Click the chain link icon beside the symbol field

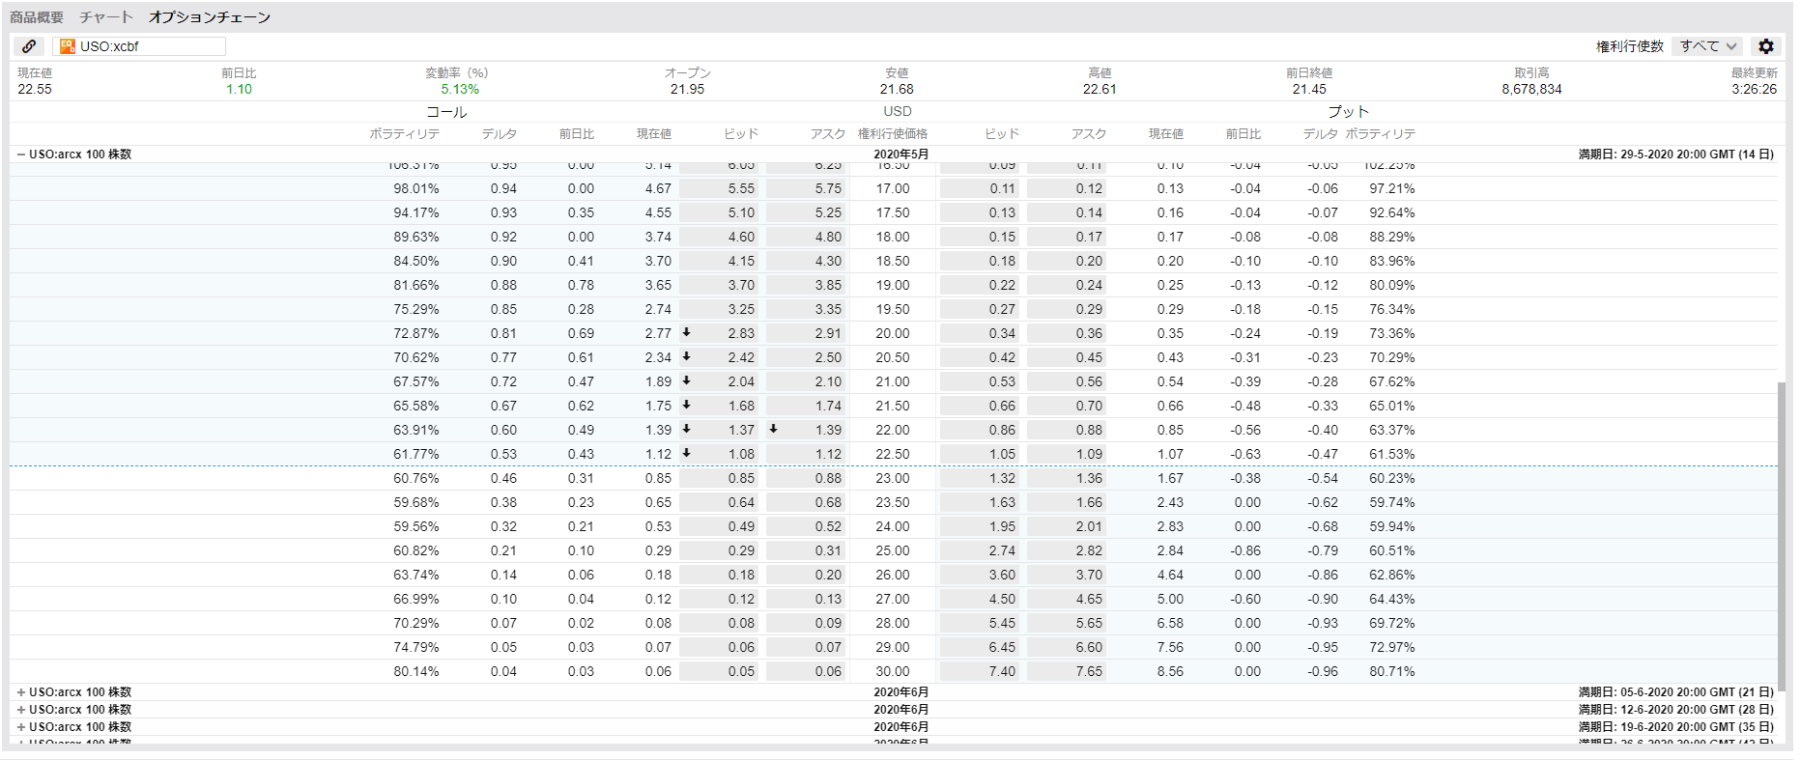point(29,46)
